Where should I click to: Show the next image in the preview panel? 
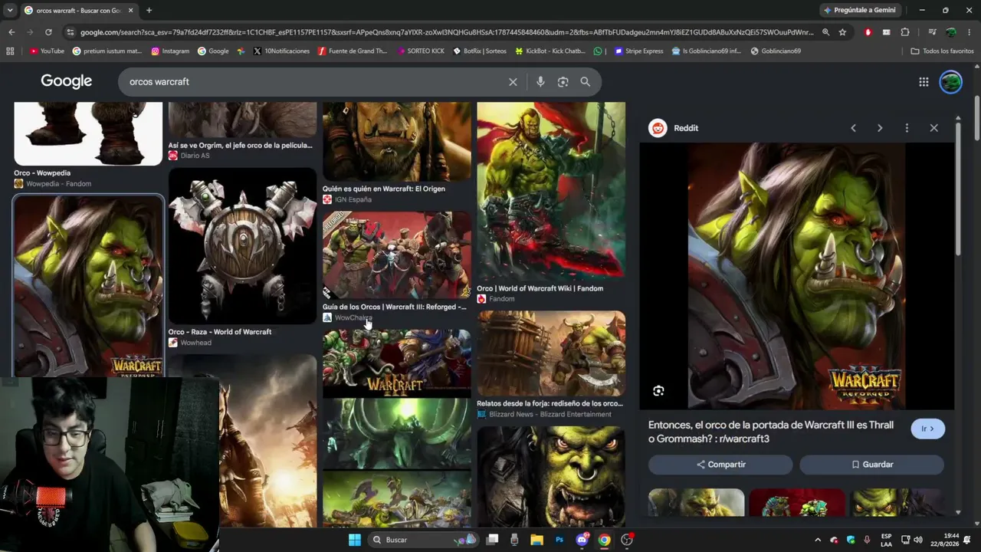point(880,128)
